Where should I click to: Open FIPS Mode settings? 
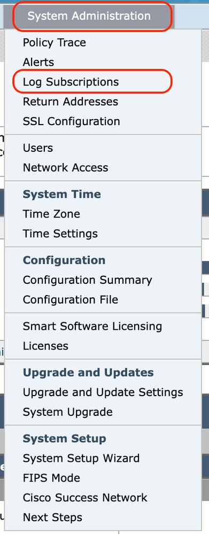(51, 478)
